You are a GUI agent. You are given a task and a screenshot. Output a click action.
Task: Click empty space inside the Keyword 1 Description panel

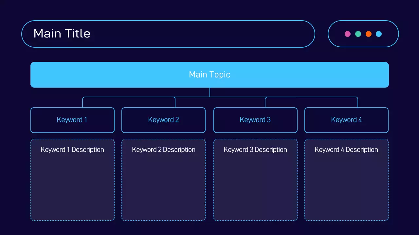point(72,189)
